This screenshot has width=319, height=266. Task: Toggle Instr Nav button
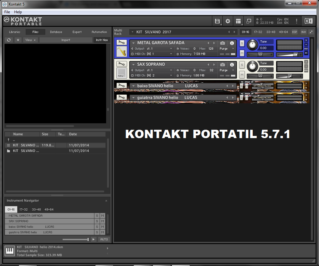[102, 40]
